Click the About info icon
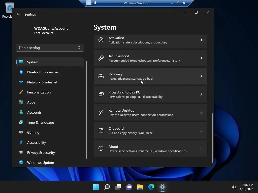Image resolution: width=258 pixels, height=193 pixels. point(101,148)
